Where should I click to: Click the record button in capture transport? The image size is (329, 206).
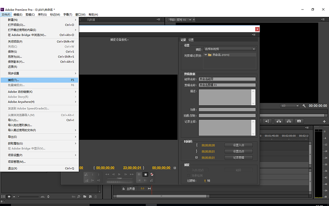152,175
